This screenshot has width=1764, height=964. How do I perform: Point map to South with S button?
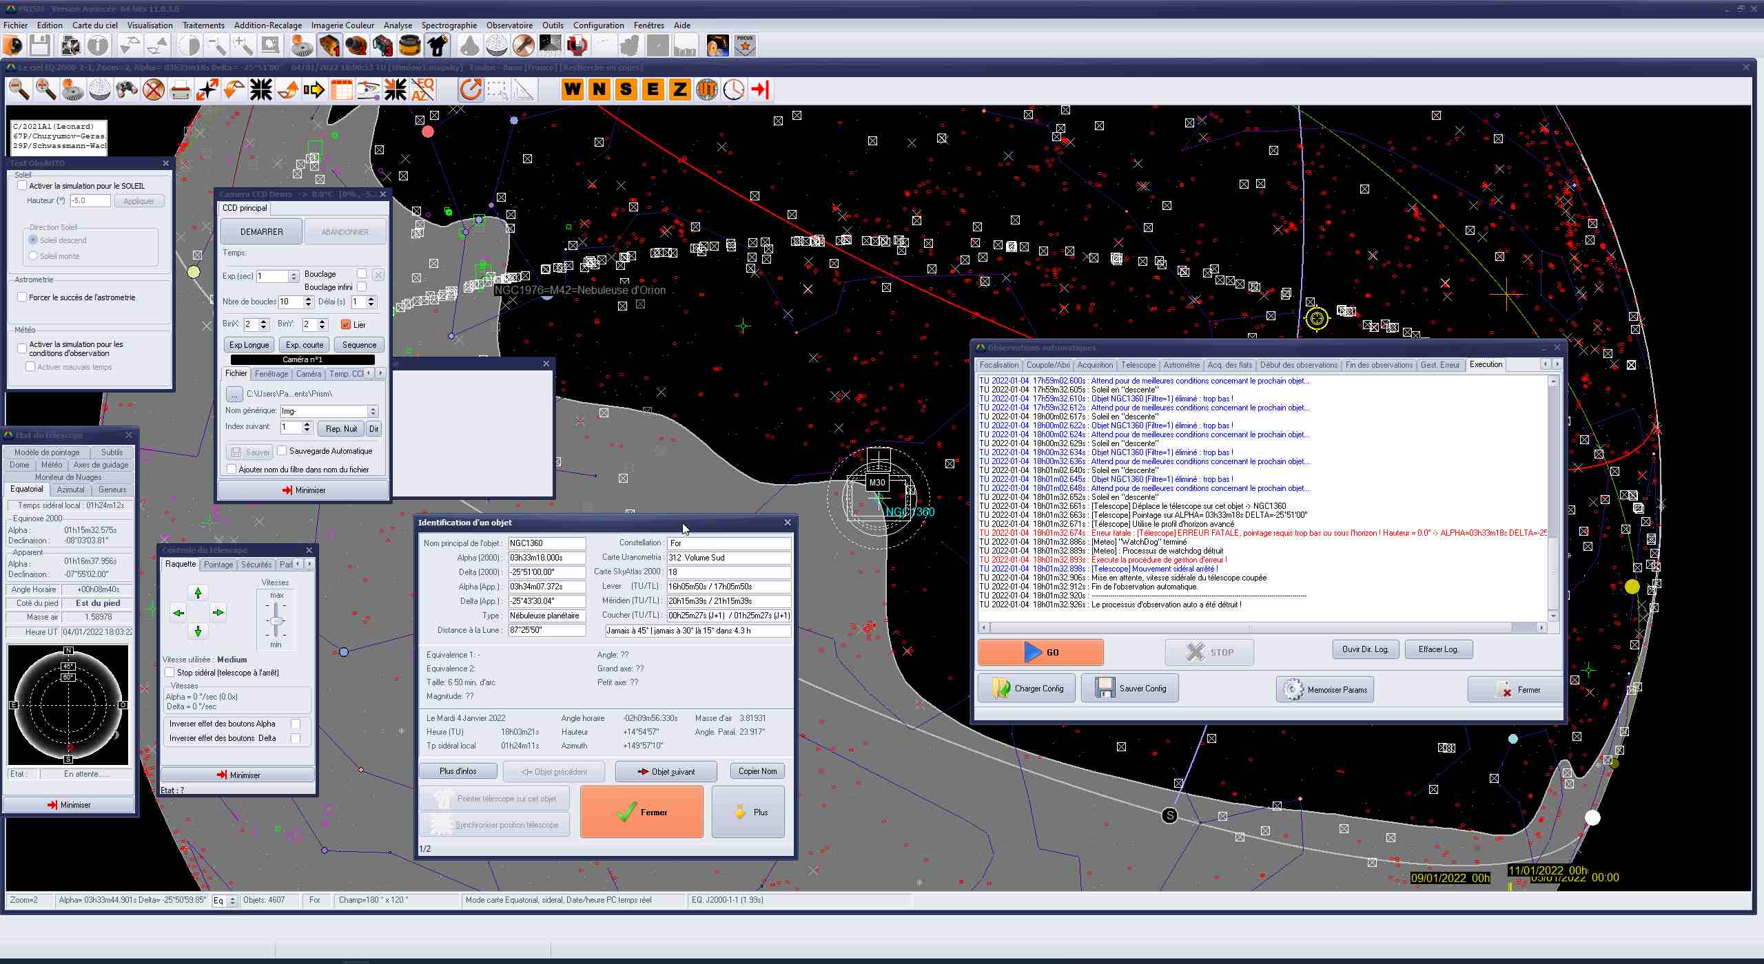click(x=626, y=90)
